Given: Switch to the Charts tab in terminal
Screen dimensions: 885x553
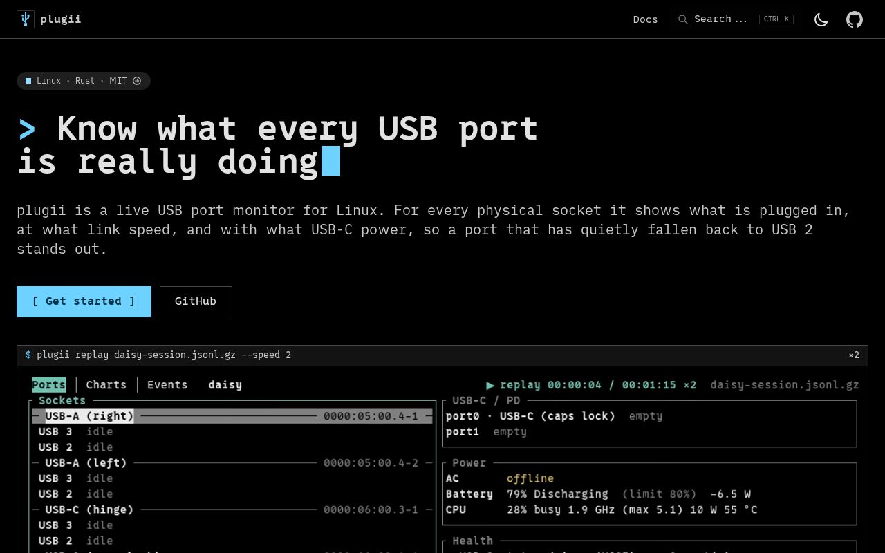Looking at the screenshot, I should click(106, 385).
